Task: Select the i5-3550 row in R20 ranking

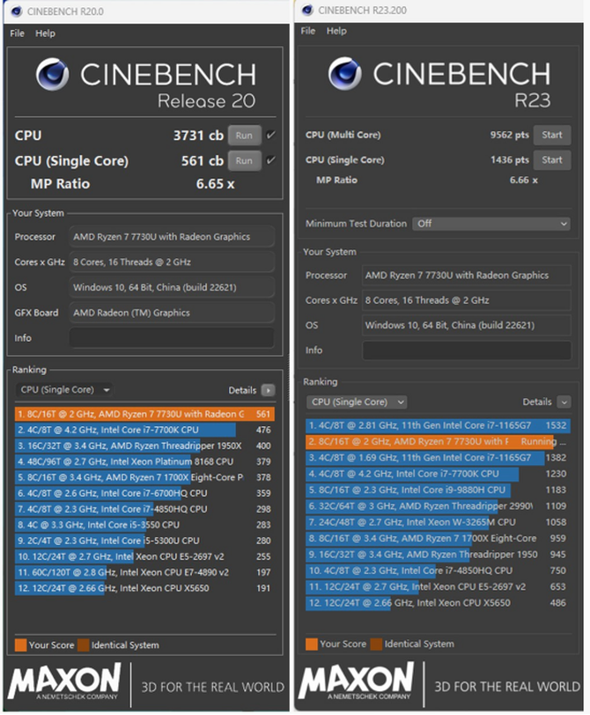Action: [144, 525]
